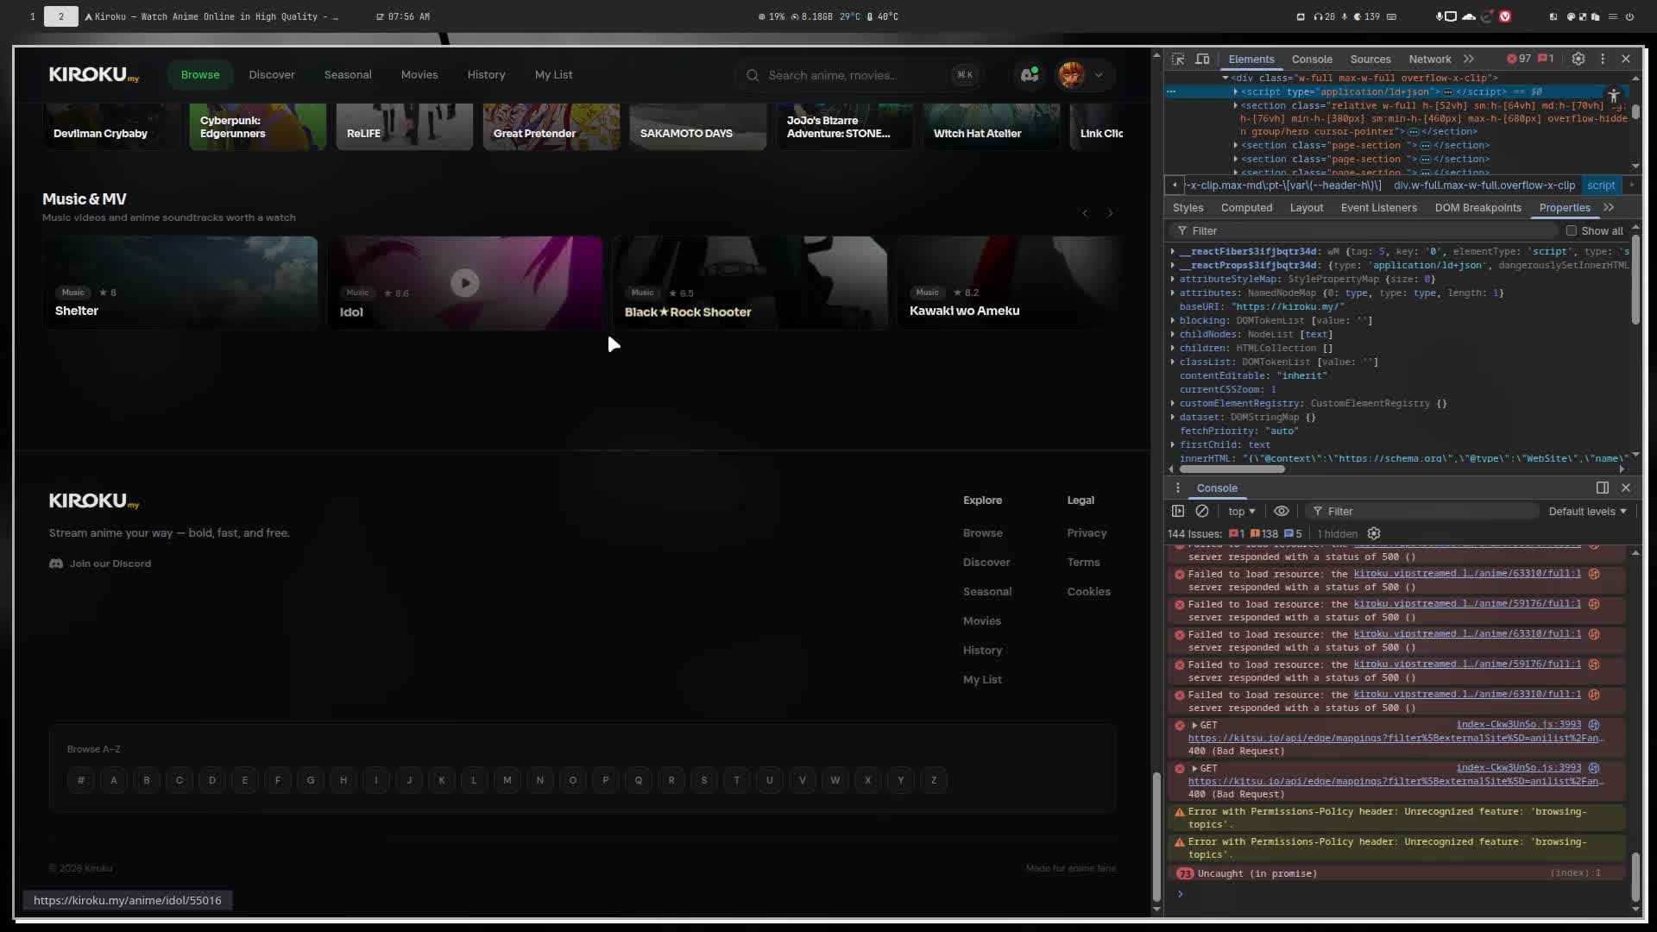Show more Elements sidebar tabs chevrons
This screenshot has height=932, width=1657.
[x=1609, y=207]
